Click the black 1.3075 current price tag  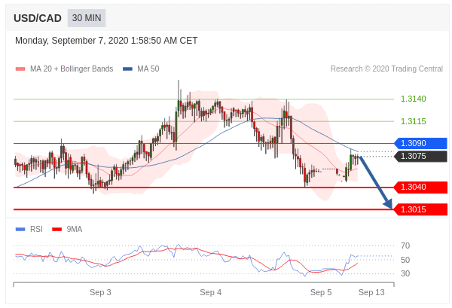click(420, 156)
